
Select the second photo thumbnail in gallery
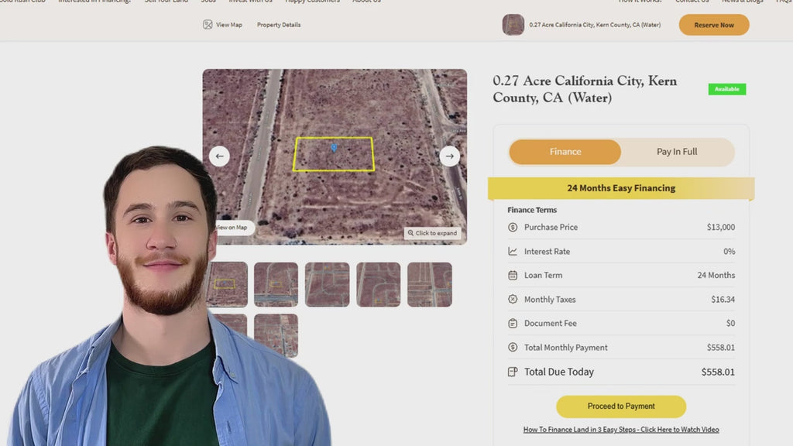pos(276,284)
